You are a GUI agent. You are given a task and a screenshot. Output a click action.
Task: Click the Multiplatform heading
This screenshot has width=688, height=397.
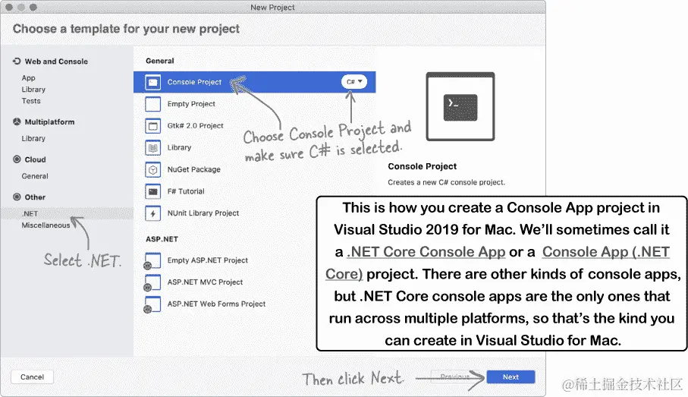click(x=49, y=121)
